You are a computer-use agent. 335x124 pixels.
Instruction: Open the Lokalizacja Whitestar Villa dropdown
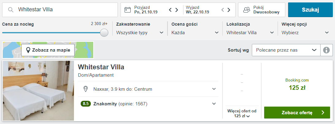click(x=250, y=33)
